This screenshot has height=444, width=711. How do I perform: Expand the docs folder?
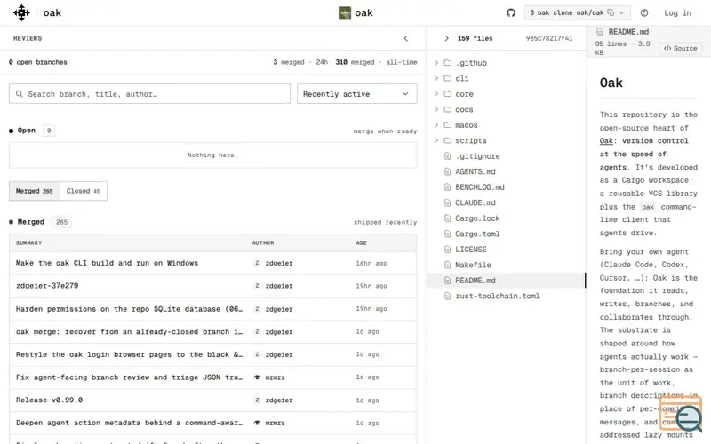coord(506,109)
